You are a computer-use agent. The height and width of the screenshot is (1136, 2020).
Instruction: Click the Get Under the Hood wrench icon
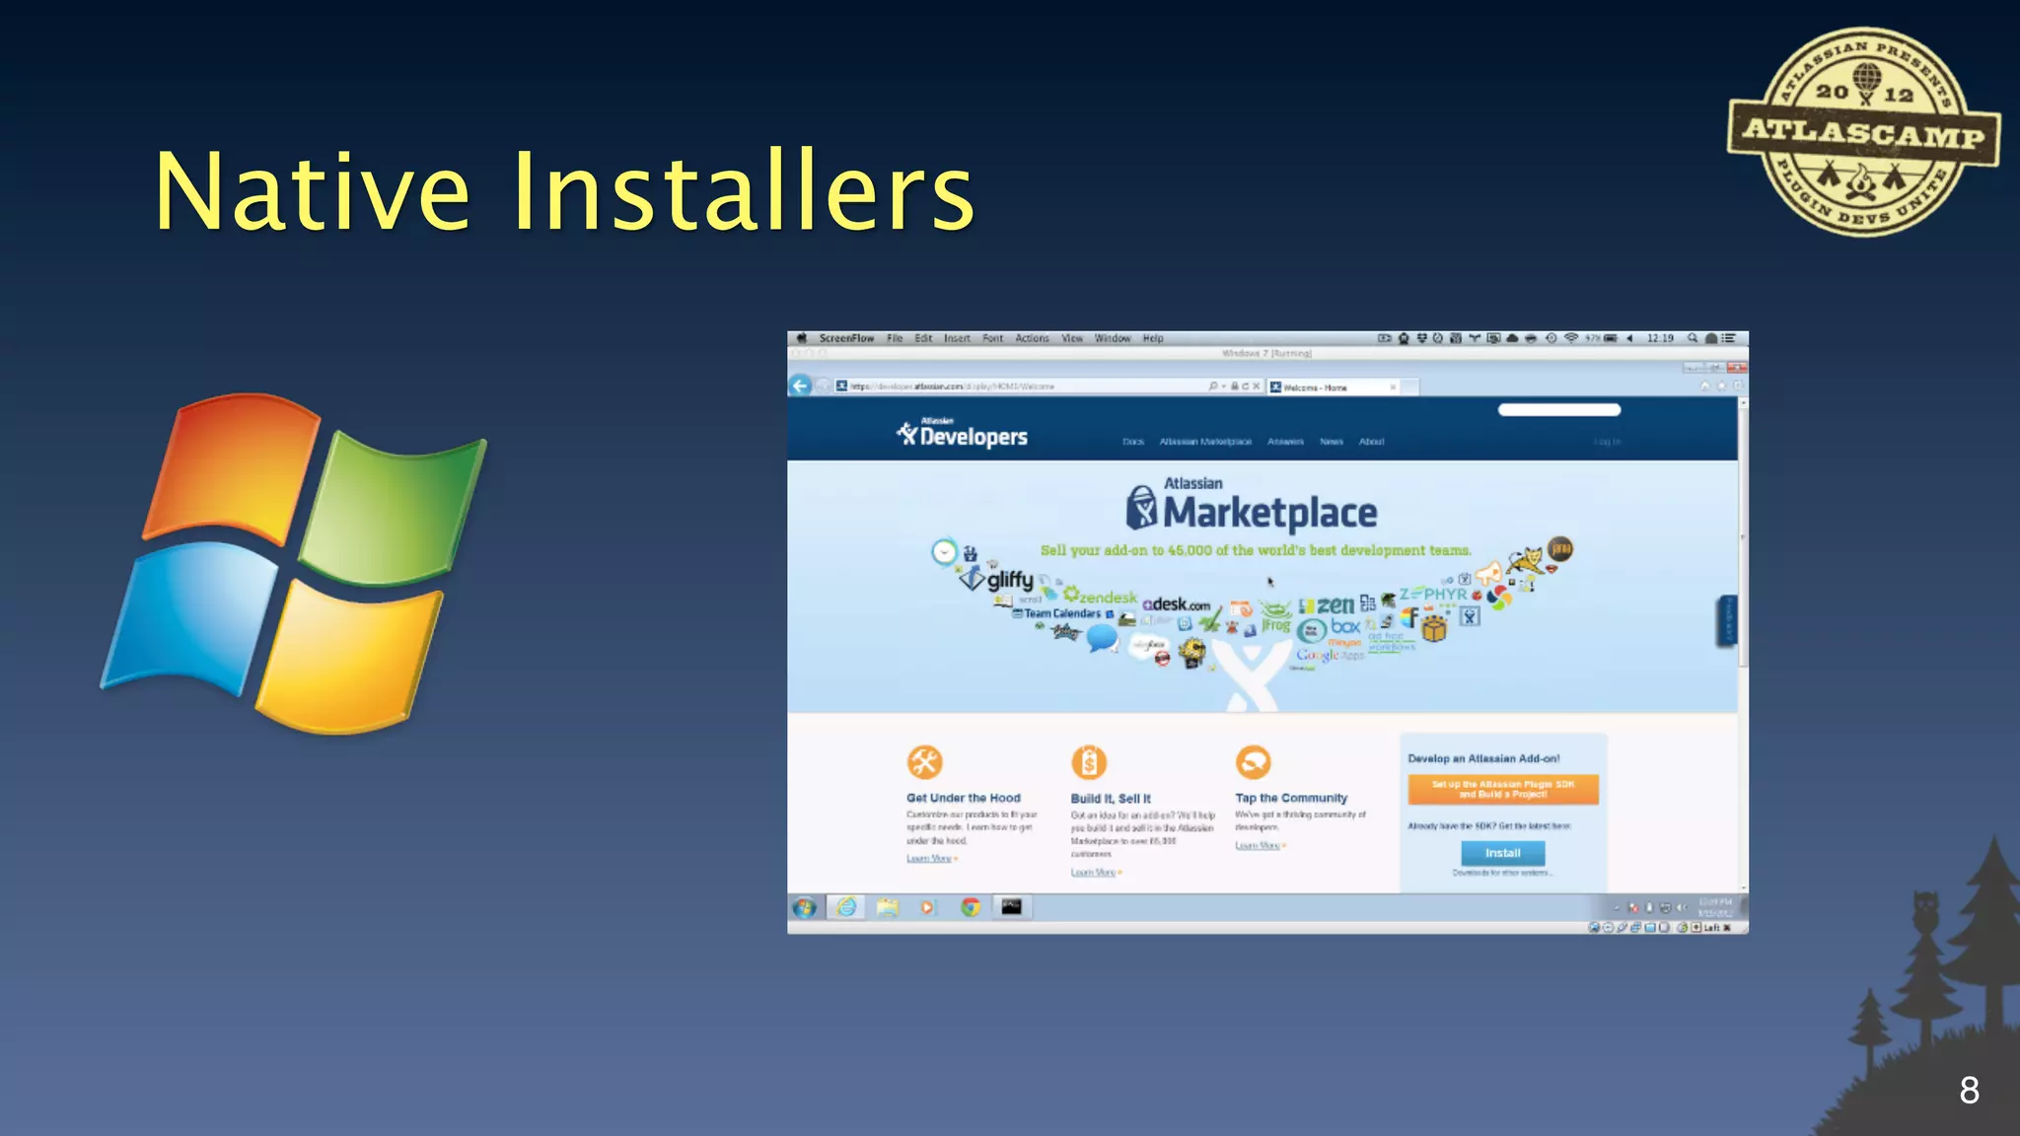(925, 762)
